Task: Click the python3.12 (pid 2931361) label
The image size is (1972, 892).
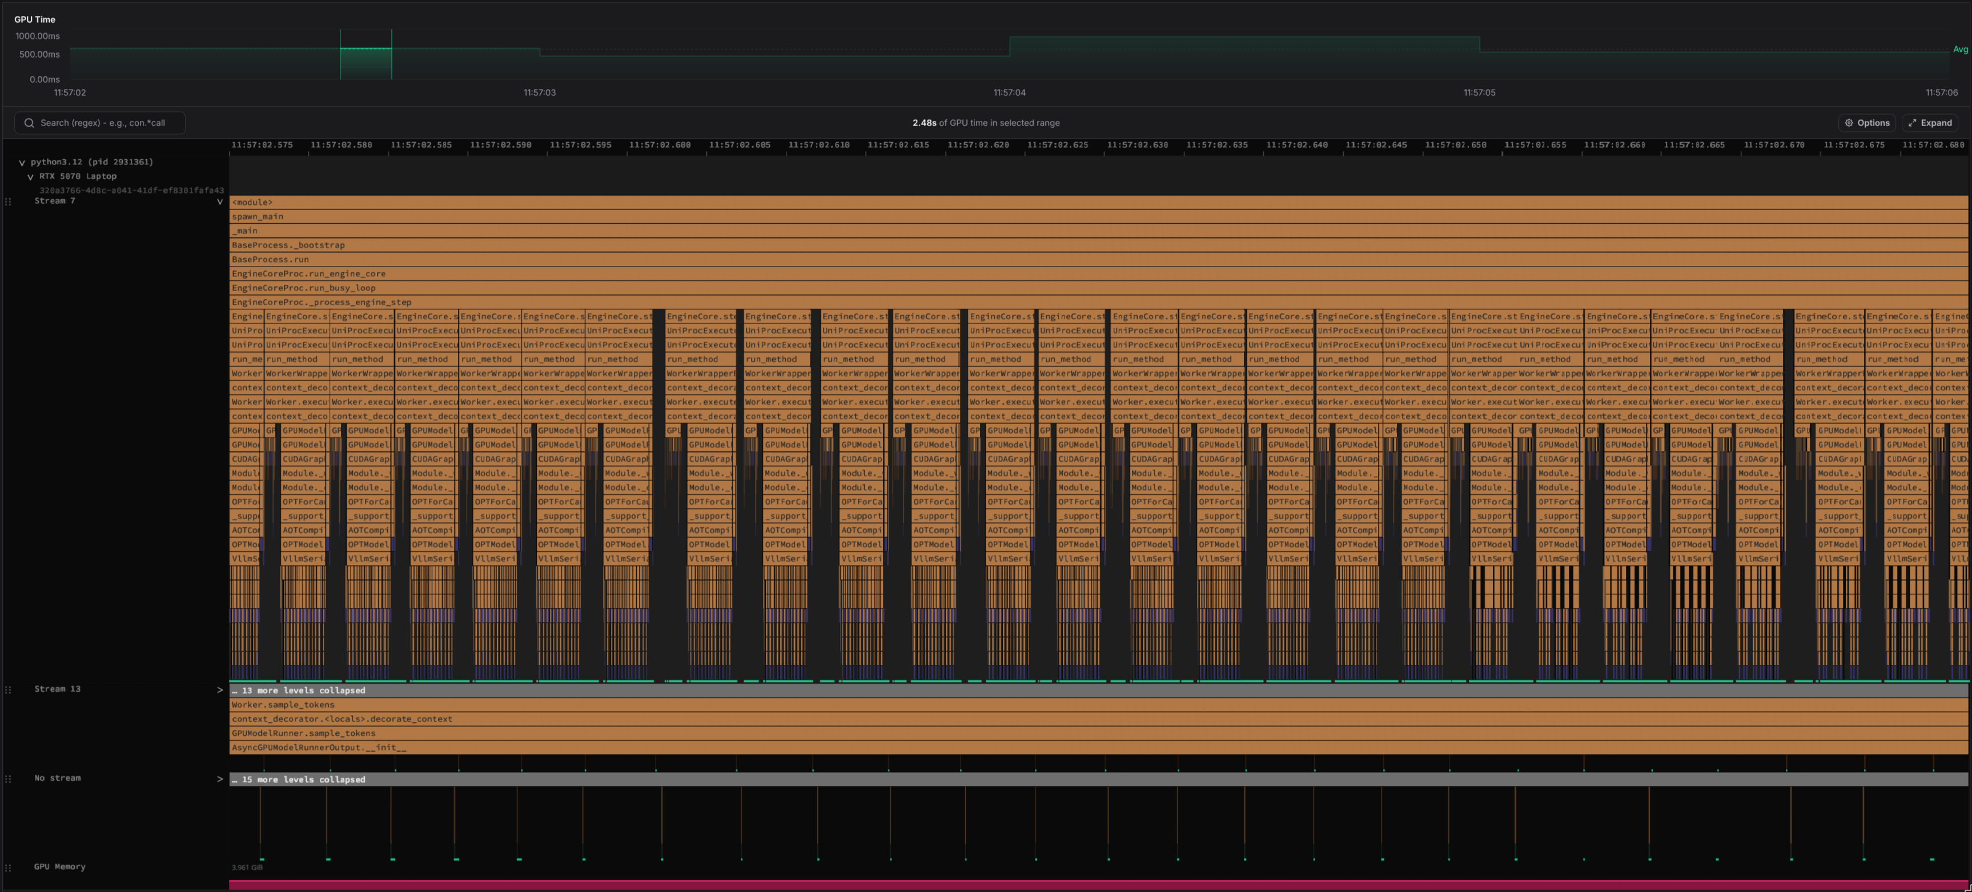Action: 92,162
